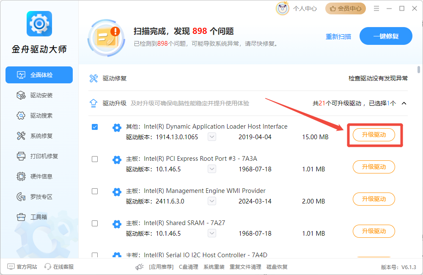
Task: Click the 15.00 MB size value
Action: (x=315, y=137)
